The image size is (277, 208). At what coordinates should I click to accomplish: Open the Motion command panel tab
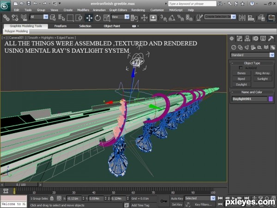point(255,38)
